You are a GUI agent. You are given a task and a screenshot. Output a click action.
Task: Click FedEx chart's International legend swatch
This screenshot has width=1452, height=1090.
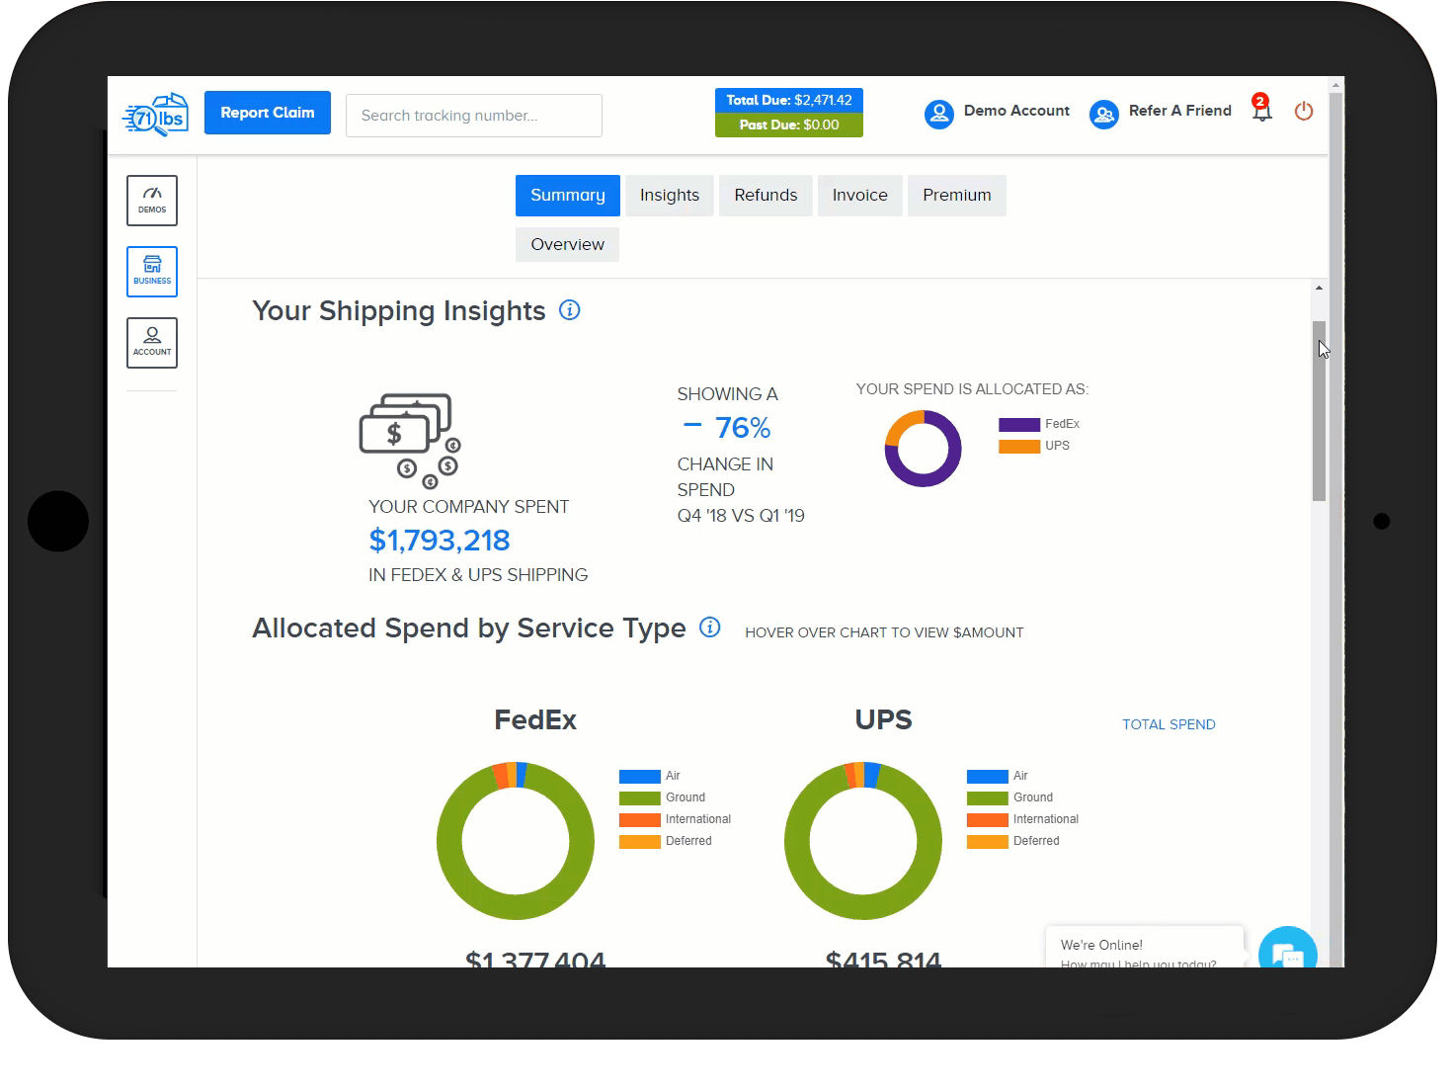coord(640,820)
